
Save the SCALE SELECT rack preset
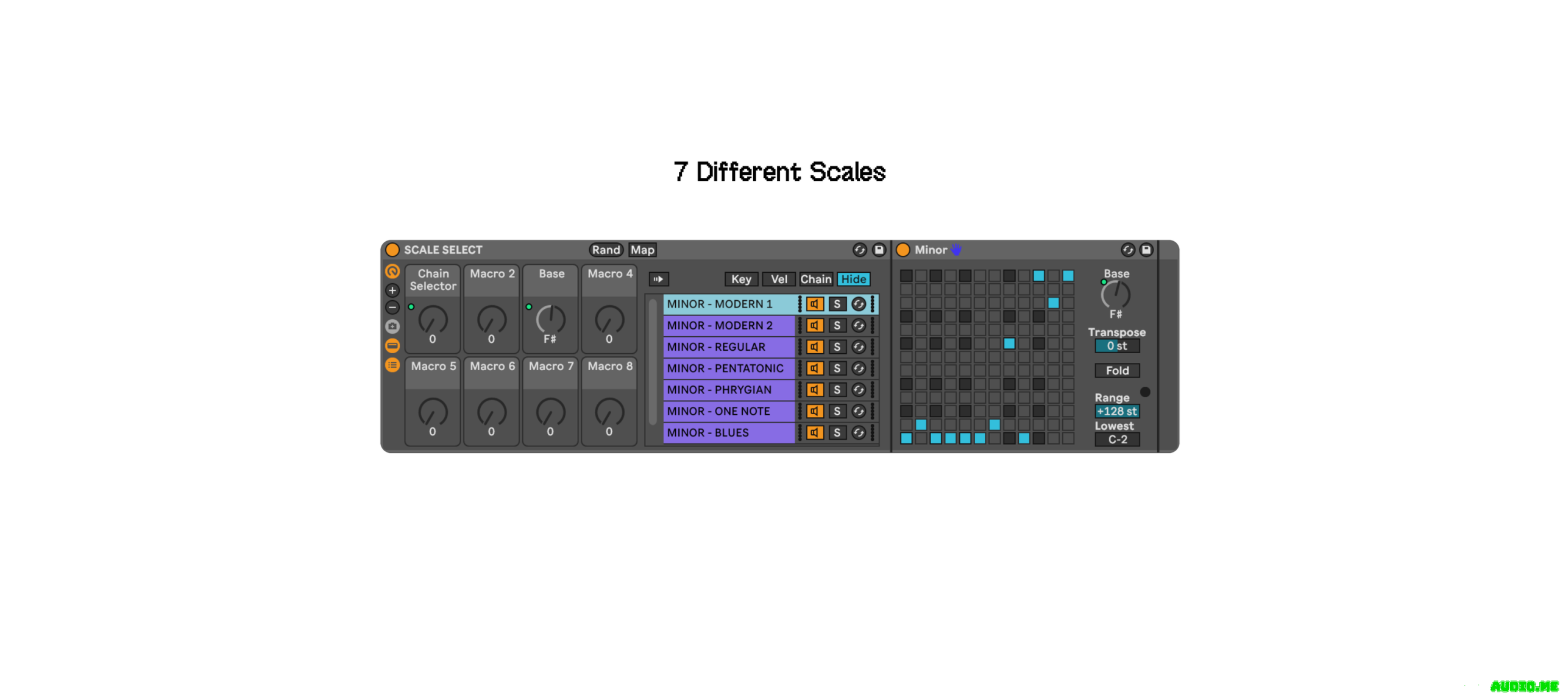(x=879, y=250)
